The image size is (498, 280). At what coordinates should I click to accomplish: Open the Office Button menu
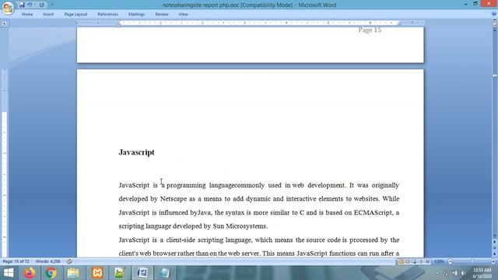coord(8,8)
